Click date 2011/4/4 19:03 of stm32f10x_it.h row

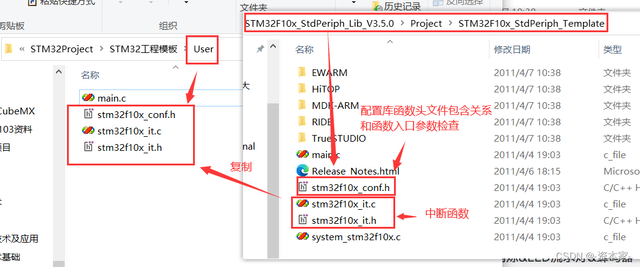click(x=527, y=221)
